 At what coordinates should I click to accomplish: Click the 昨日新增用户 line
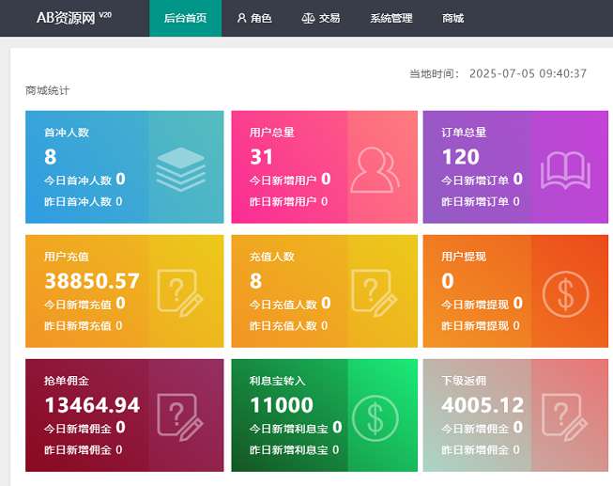[x=289, y=202]
